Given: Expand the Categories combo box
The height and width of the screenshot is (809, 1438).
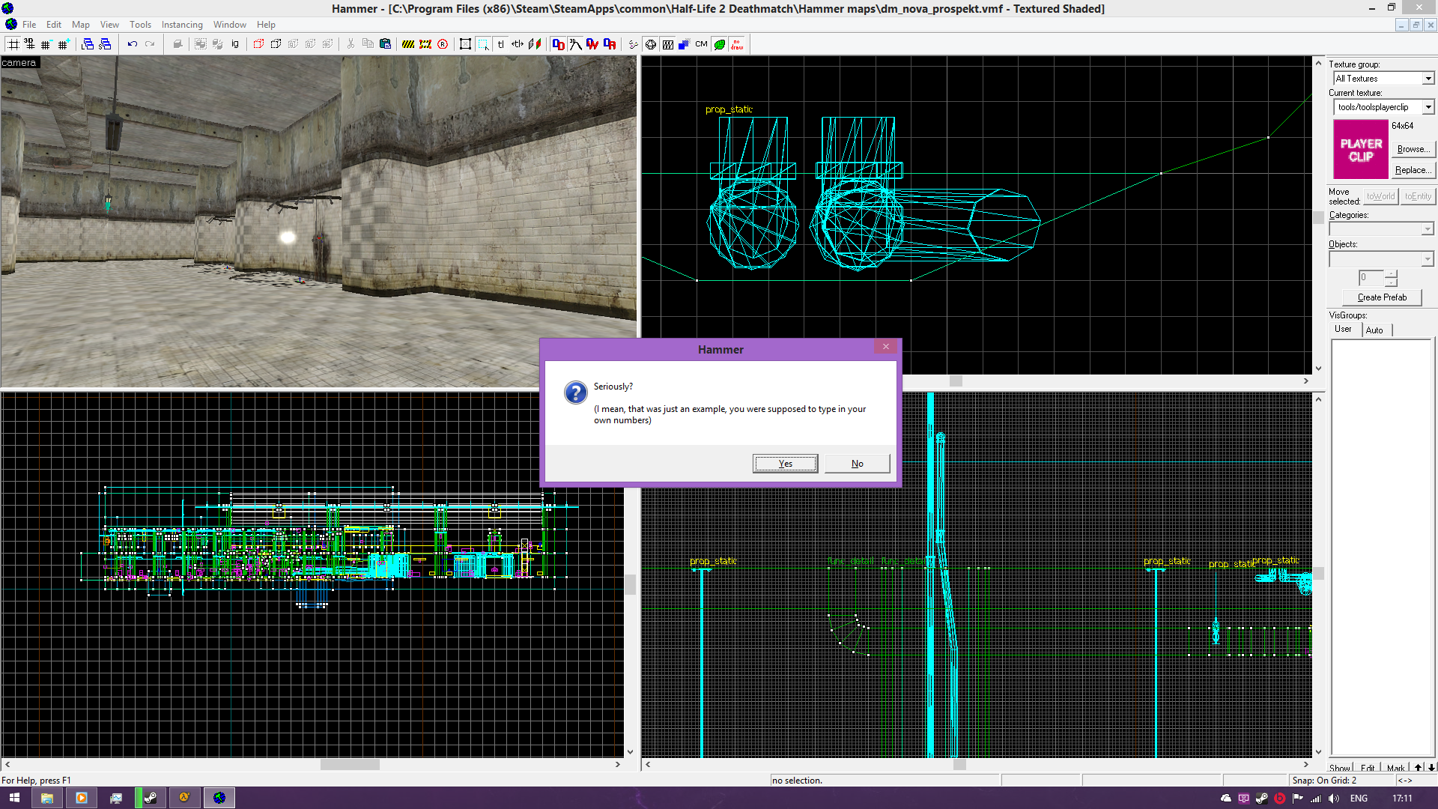Looking at the screenshot, I should (1427, 229).
